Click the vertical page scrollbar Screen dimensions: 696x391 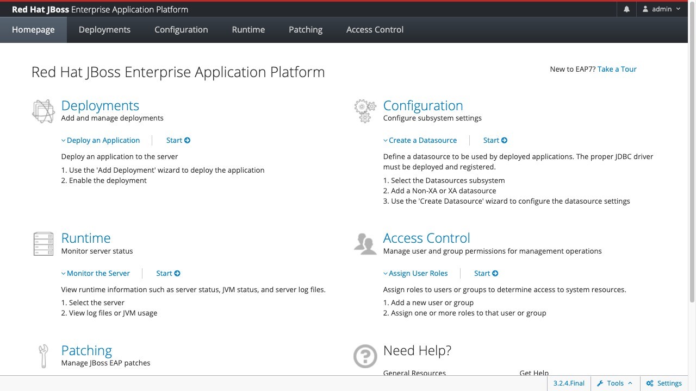692,163
